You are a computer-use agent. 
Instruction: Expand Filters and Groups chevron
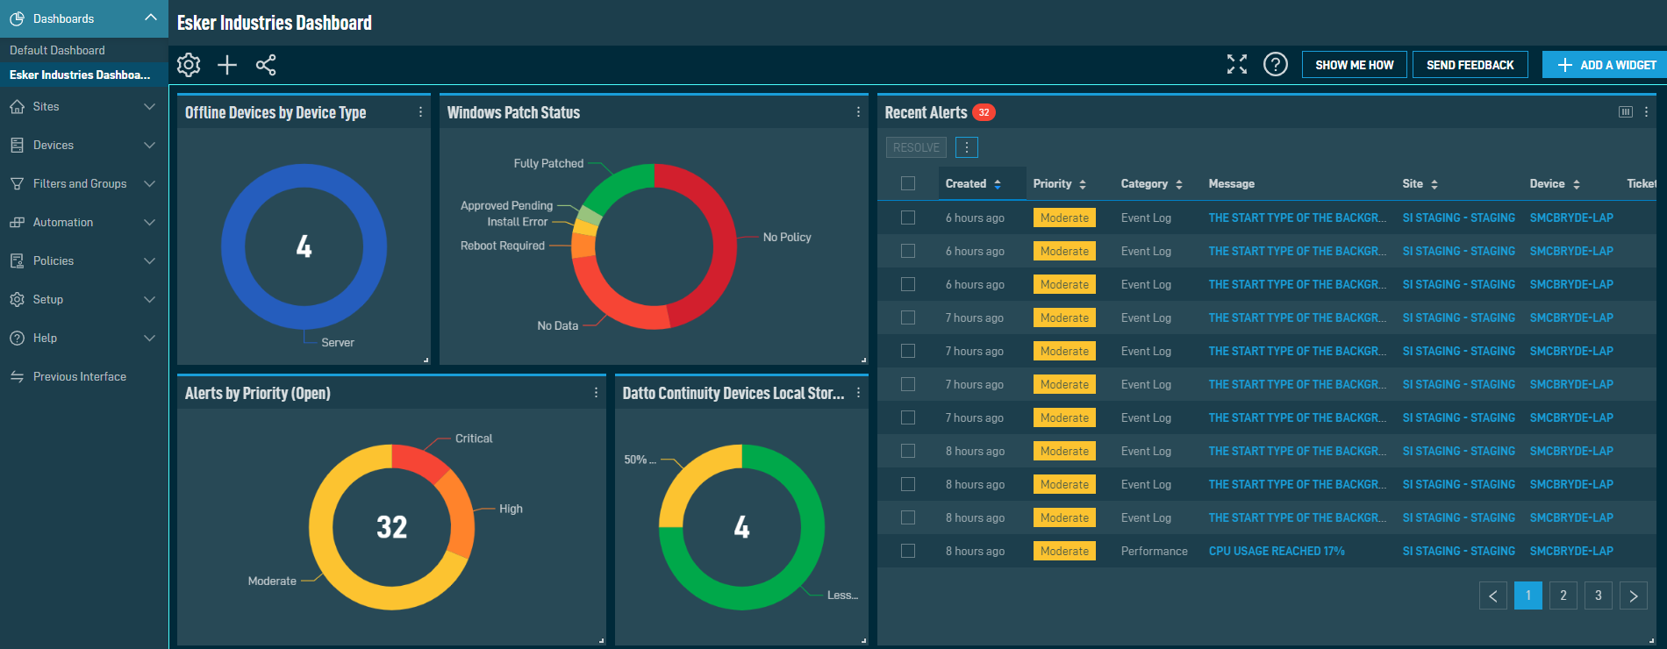click(149, 184)
